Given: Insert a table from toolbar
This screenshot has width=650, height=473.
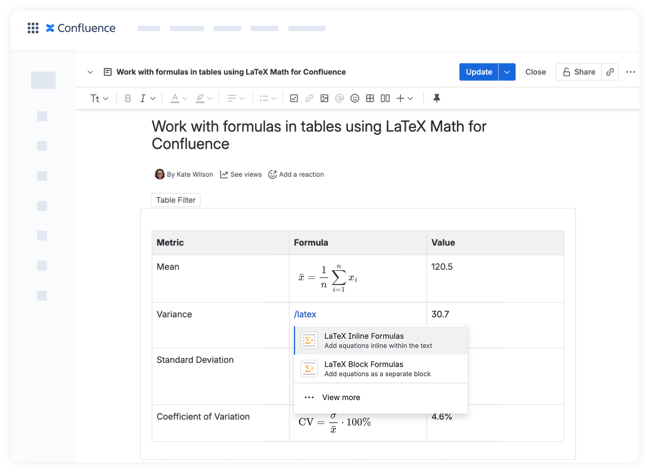Looking at the screenshot, I should tap(370, 98).
